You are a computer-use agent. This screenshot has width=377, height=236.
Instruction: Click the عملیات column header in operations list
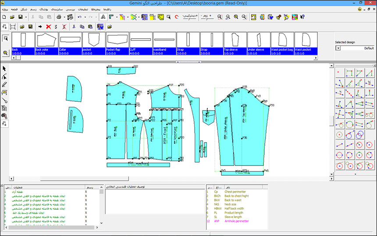(x=18, y=187)
